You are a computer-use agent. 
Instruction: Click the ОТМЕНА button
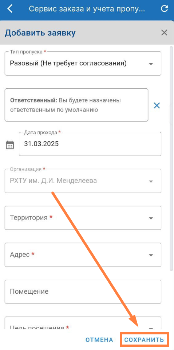[x=99, y=340]
